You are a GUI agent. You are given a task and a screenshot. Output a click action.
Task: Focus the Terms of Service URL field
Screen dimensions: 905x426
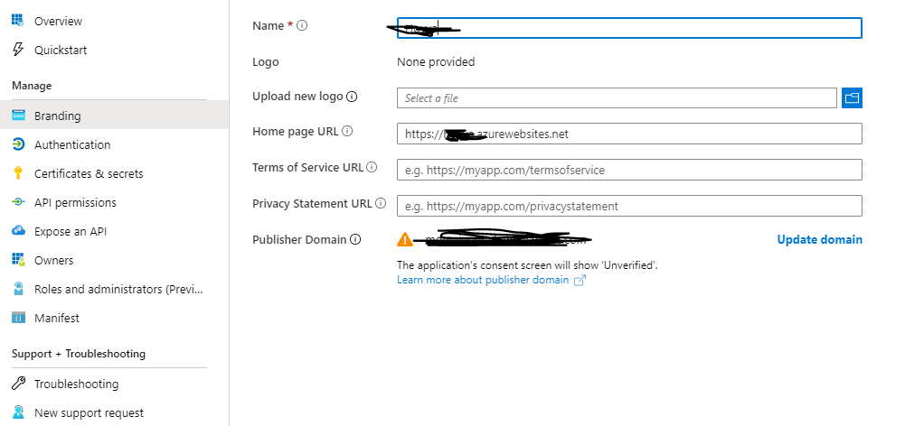pos(629,170)
